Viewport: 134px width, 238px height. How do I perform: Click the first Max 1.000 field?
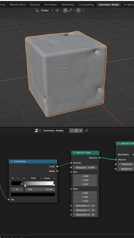click(x=85, y=193)
